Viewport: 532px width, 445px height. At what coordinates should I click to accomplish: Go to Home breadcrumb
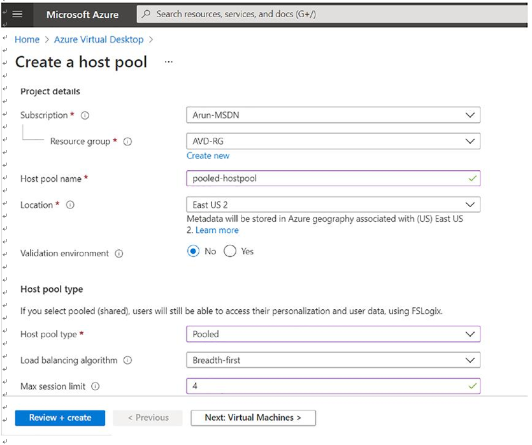pos(27,40)
